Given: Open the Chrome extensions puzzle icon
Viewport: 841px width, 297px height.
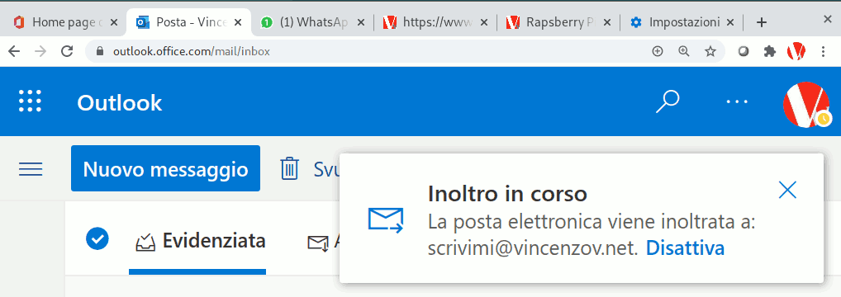Looking at the screenshot, I should (770, 51).
